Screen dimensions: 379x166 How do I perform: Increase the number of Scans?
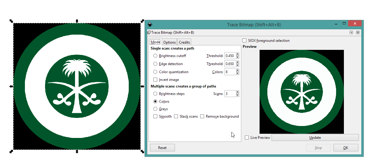click(238, 92)
